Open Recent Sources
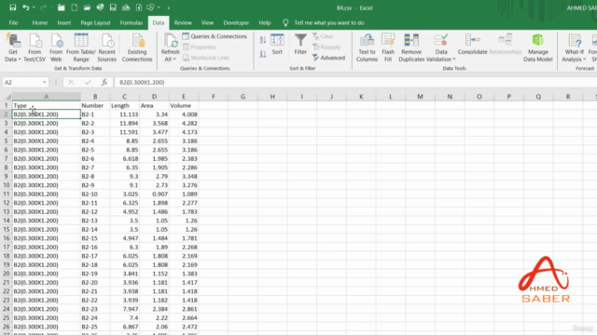The height and width of the screenshot is (335, 597). 106,47
